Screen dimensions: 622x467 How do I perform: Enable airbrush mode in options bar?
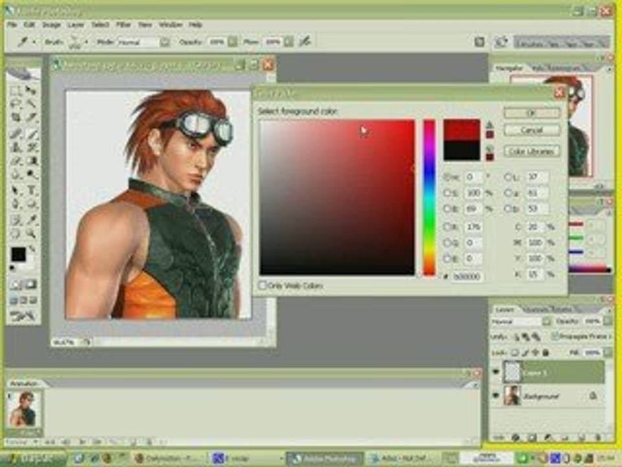click(305, 42)
